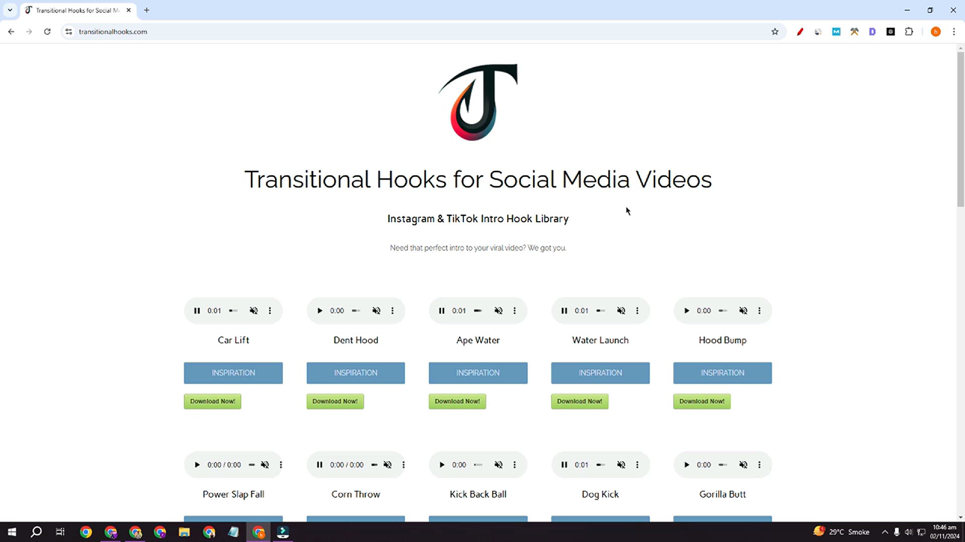The height and width of the screenshot is (542, 965).
Task: Open more options for Water Launch player
Action: click(x=637, y=311)
